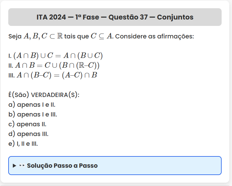Click the ITA 2024 question header banner
This screenshot has height=186, width=232.
(x=115, y=17)
